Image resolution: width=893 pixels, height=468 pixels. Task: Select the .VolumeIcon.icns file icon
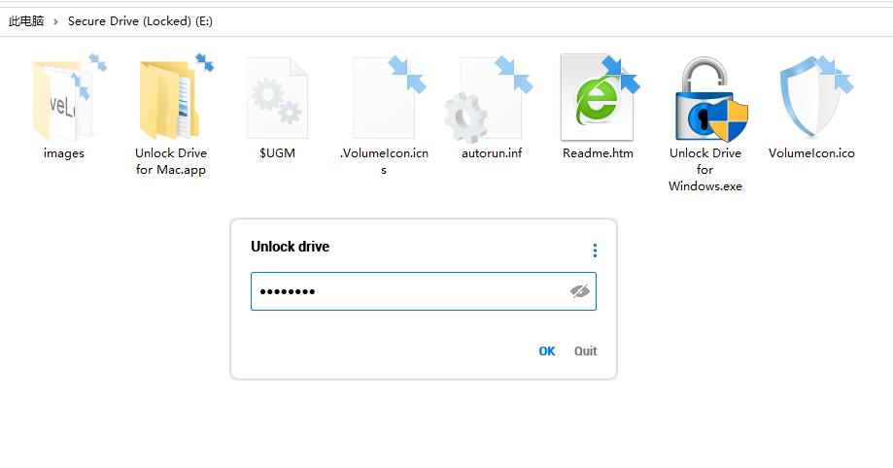[388, 97]
